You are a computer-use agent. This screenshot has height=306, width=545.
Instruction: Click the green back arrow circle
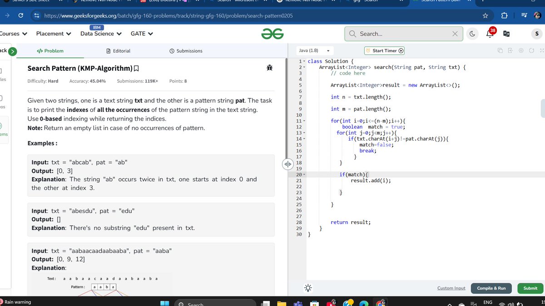pyautogui.click(x=13, y=51)
